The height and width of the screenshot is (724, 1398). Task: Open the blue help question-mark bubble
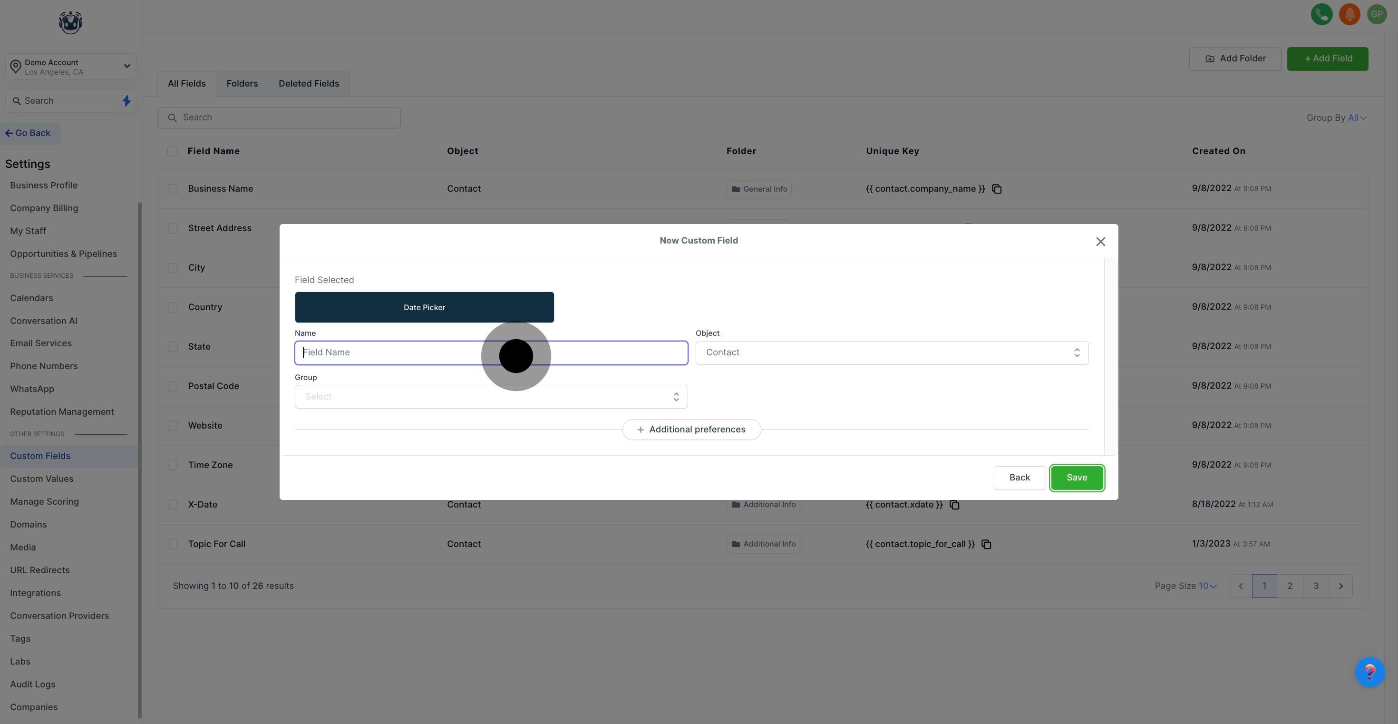(1369, 673)
